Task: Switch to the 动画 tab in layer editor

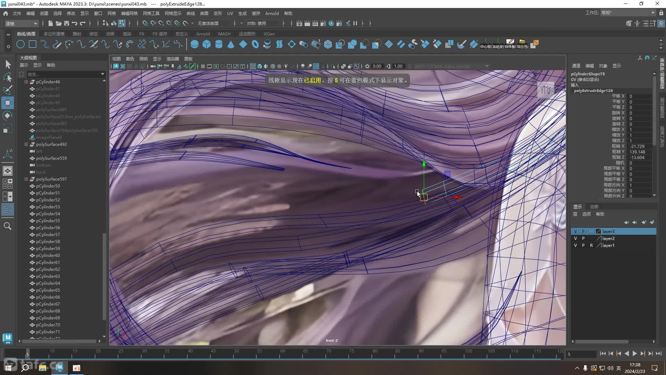Action: [x=594, y=207]
